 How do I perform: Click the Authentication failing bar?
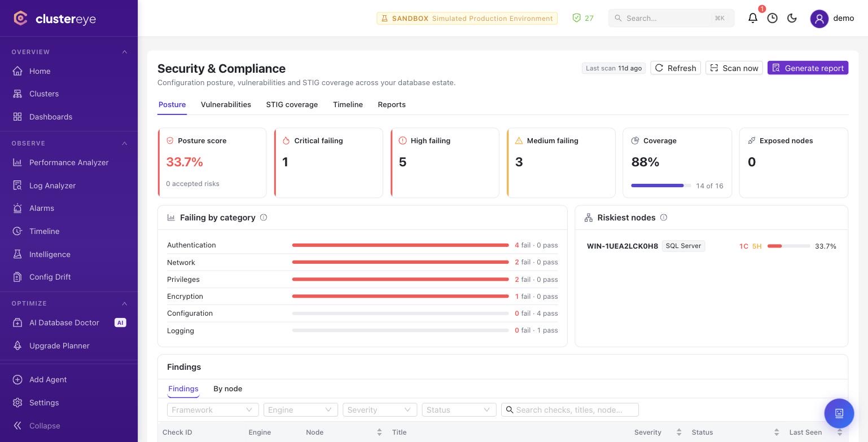(x=401, y=245)
